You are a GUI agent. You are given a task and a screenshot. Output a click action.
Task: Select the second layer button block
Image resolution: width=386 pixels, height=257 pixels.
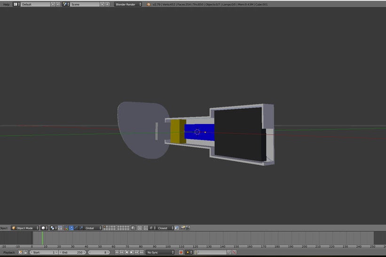click(x=123, y=228)
